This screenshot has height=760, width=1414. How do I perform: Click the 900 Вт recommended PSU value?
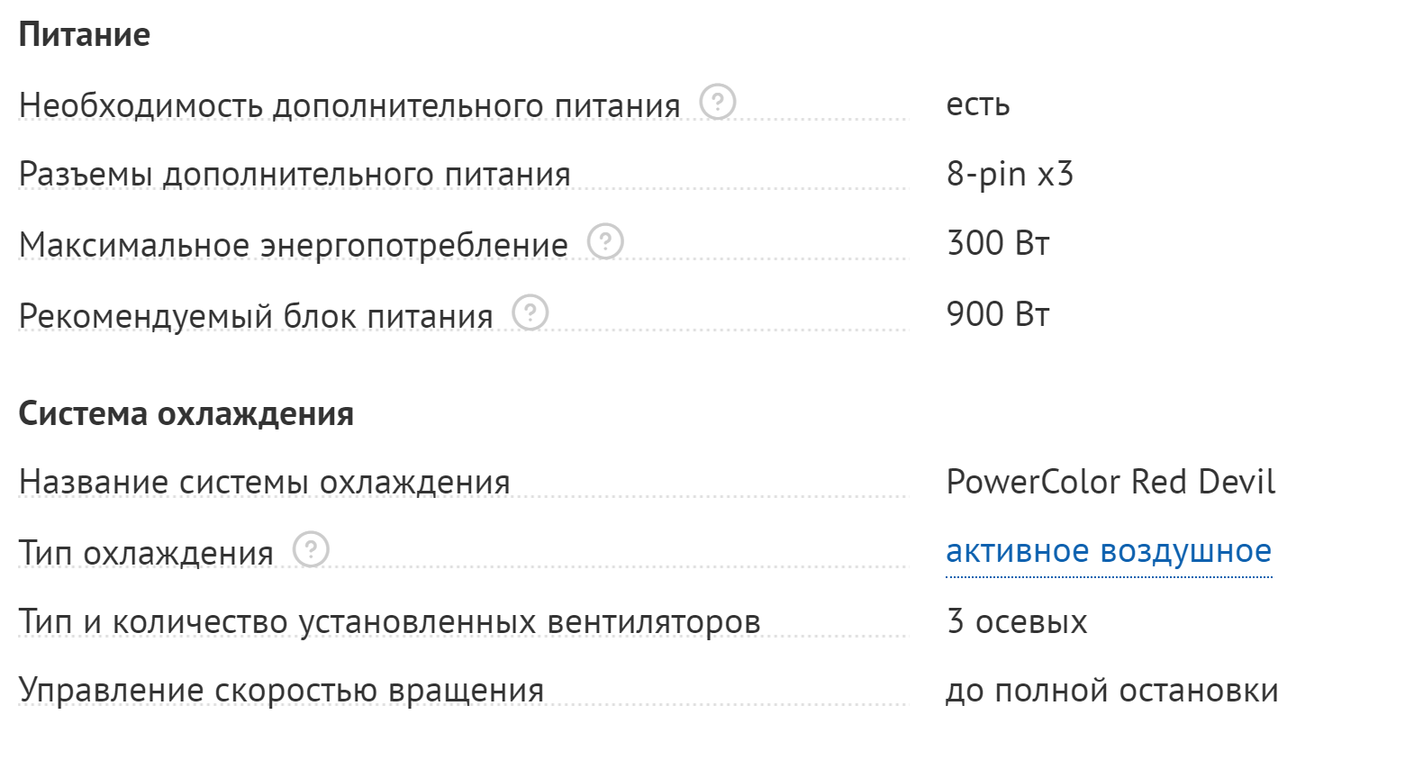click(x=998, y=314)
